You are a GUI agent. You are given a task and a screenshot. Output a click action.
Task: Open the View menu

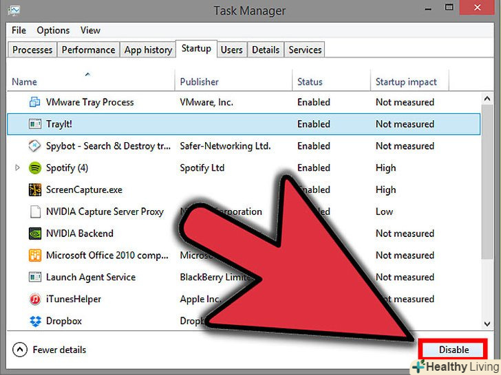90,30
